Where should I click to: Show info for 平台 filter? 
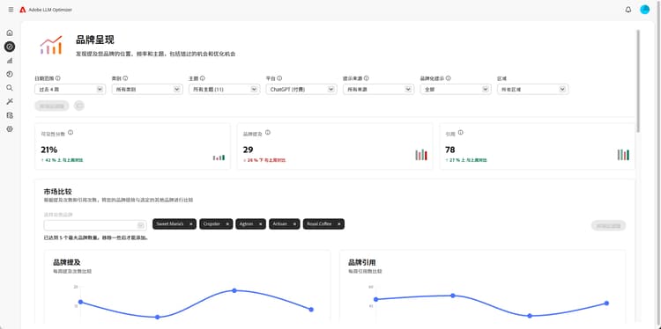279,77
